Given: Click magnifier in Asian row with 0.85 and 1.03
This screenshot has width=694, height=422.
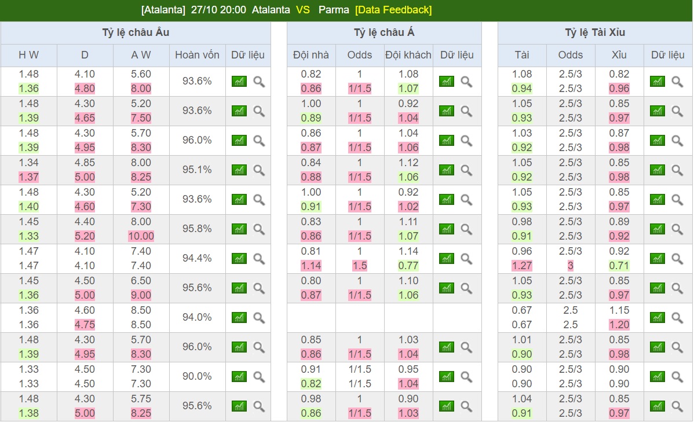Looking at the screenshot, I should (466, 347).
